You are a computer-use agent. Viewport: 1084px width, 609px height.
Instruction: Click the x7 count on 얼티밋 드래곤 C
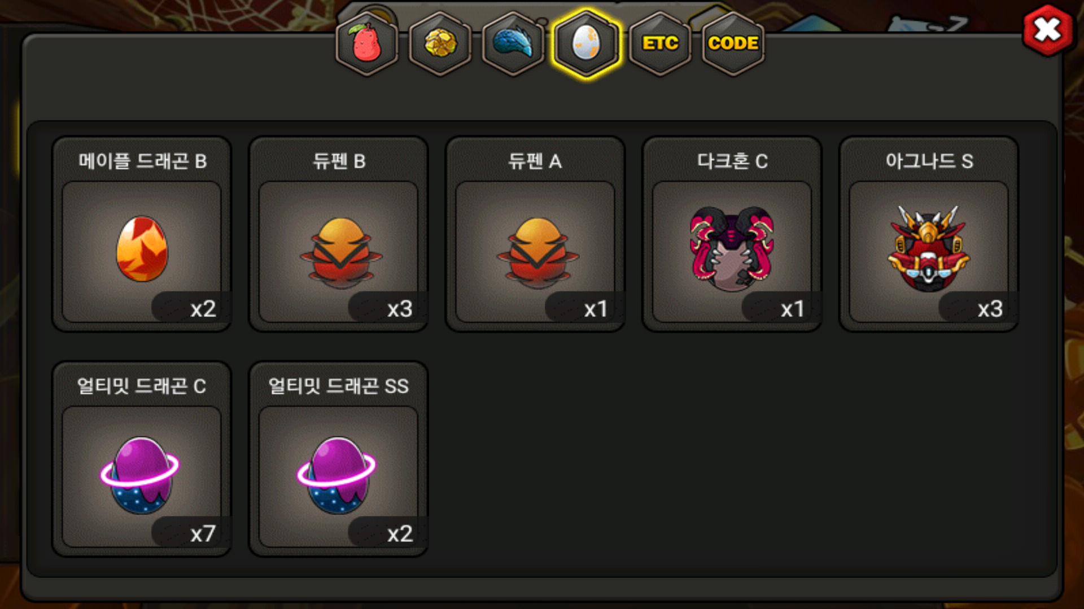[x=203, y=533]
